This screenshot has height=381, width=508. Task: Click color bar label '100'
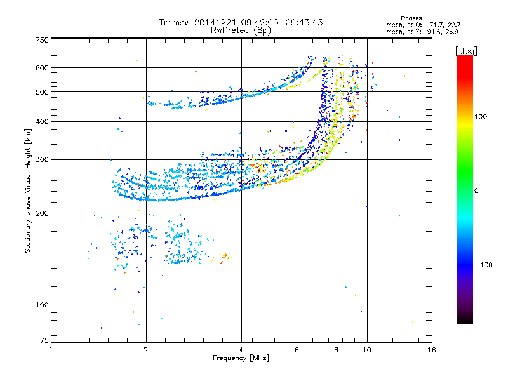(x=481, y=117)
